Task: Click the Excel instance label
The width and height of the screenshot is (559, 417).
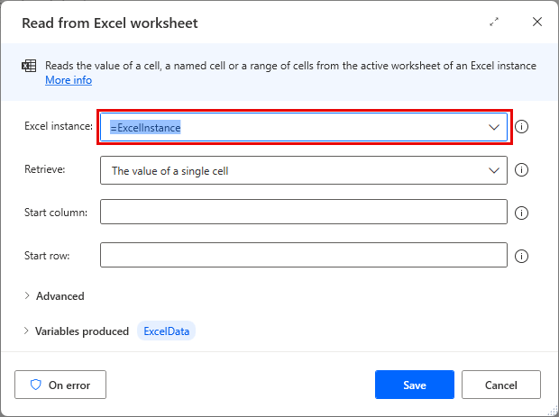Action: click(x=59, y=126)
